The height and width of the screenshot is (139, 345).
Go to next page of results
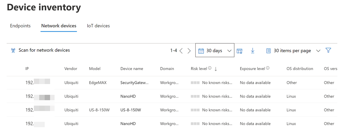(189, 51)
